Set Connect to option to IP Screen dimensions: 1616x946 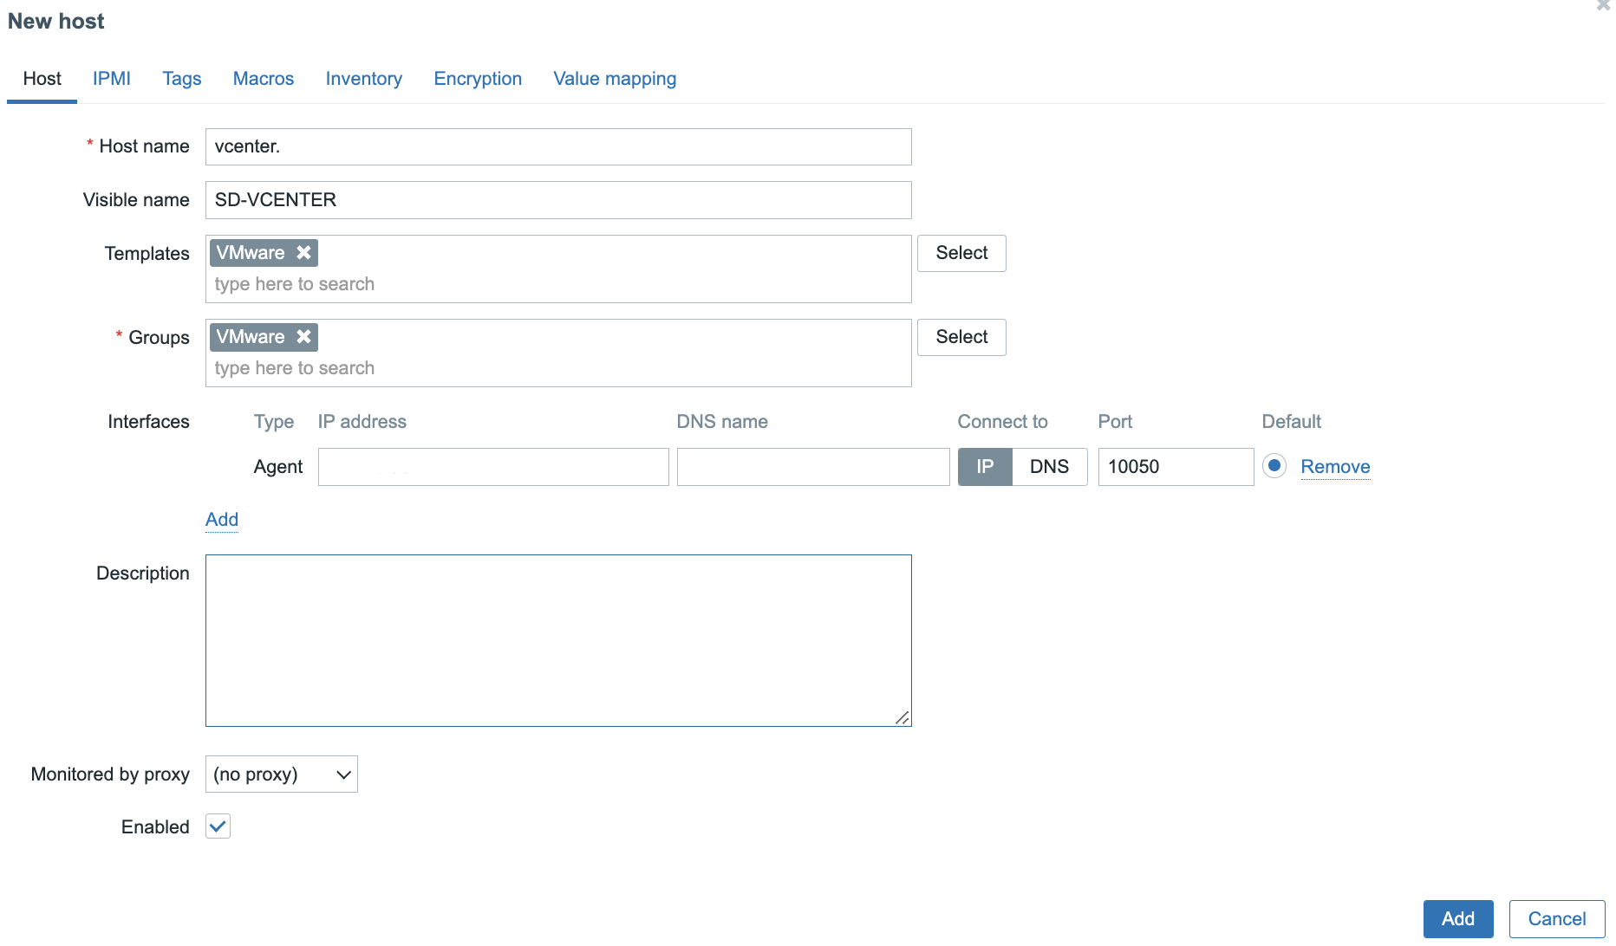(985, 467)
